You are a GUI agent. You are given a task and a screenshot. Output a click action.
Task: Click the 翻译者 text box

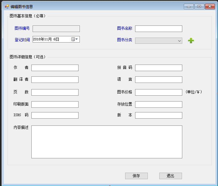click(x=55, y=80)
